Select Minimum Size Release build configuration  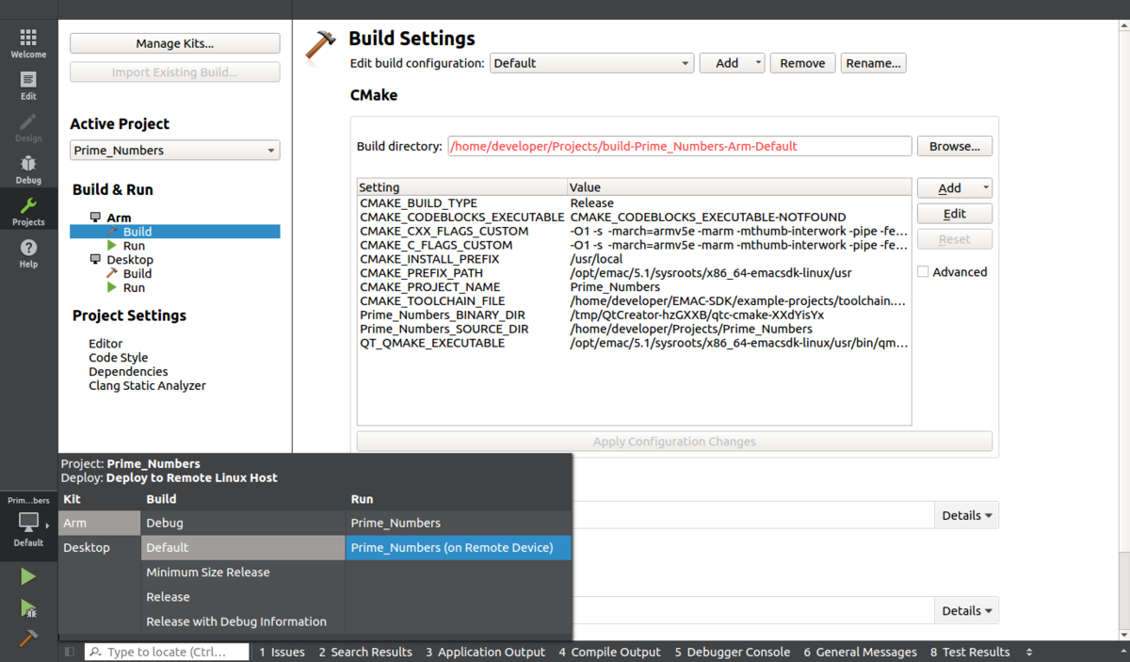coord(207,572)
